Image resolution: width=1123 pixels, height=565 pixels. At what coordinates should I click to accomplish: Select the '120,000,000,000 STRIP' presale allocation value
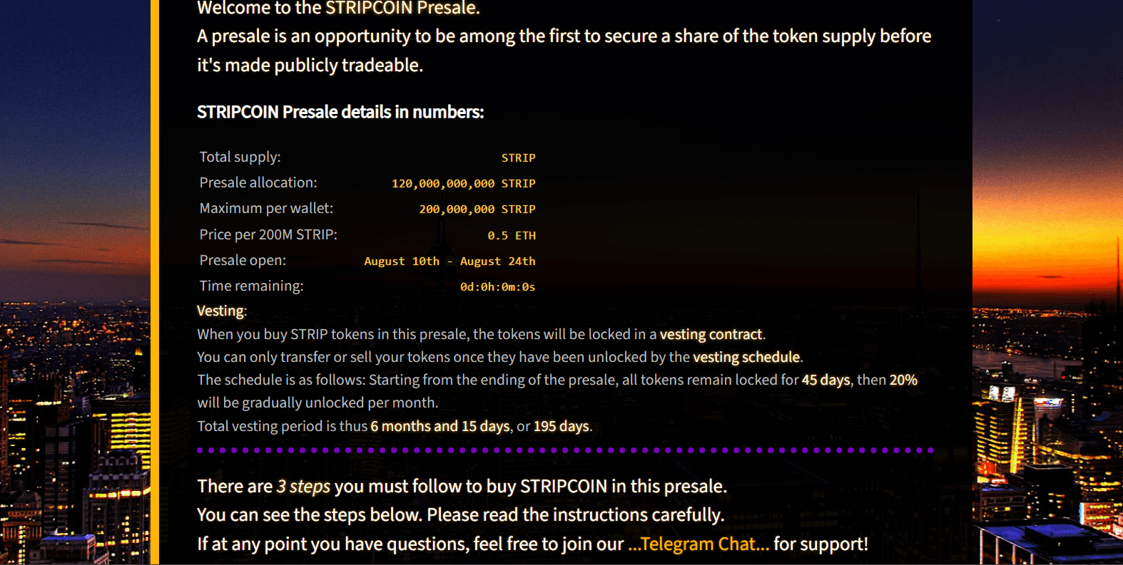click(463, 183)
